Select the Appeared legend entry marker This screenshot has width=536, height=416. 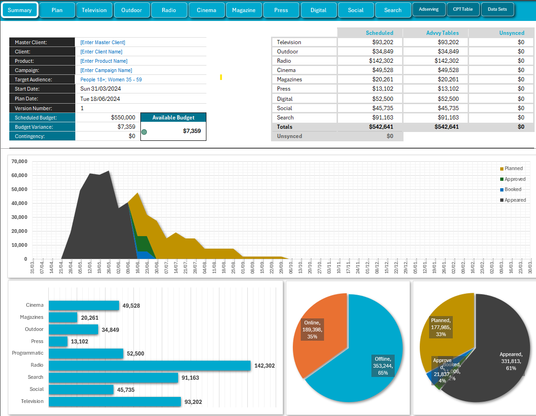coord(502,200)
